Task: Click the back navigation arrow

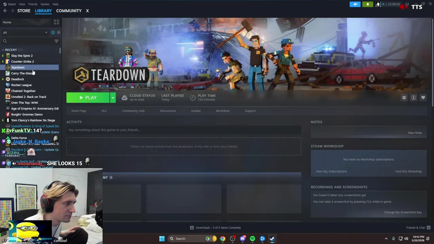Action: (5, 11)
